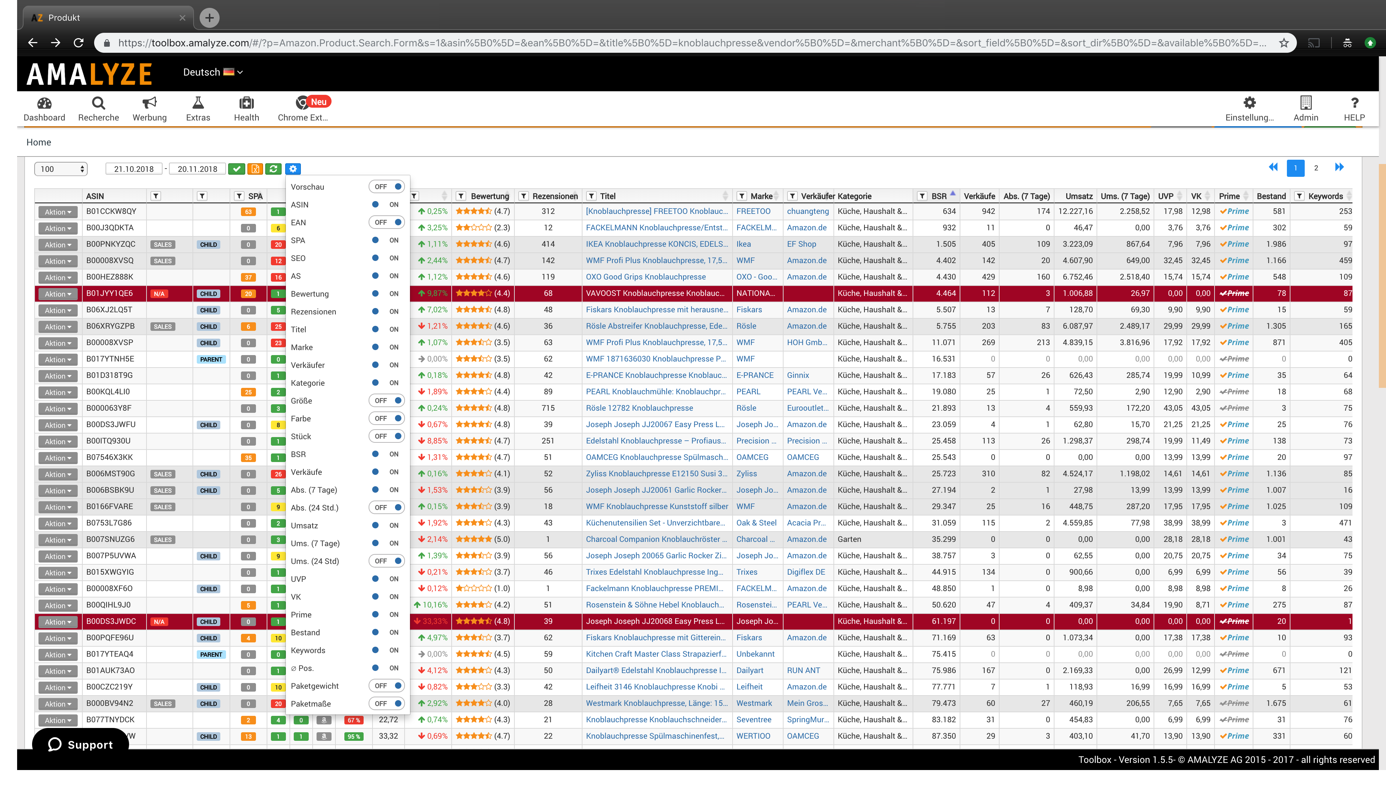Toggle the Paketgewicht column switch
1386x790 pixels.
pyautogui.click(x=387, y=686)
